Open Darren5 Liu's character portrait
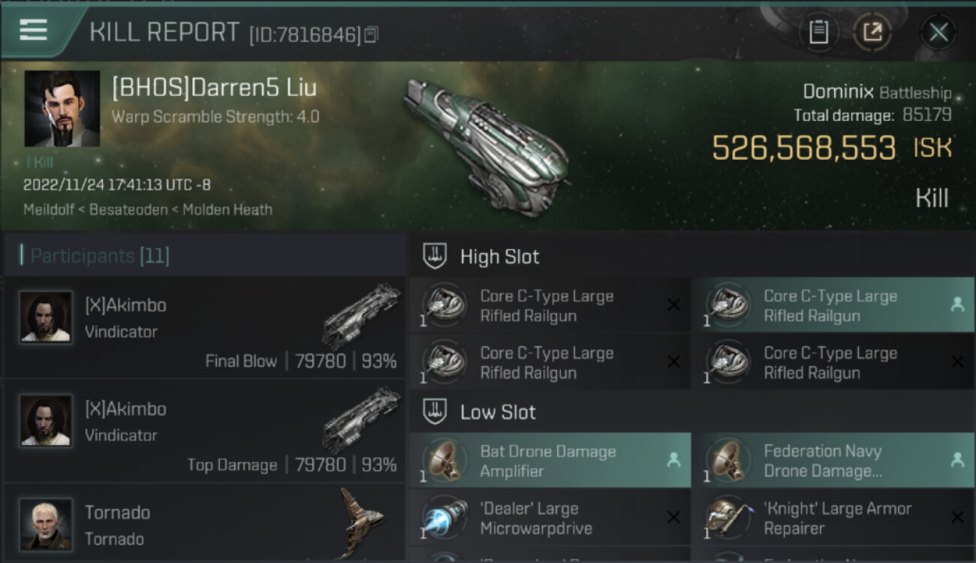Image resolution: width=976 pixels, height=563 pixels. [x=62, y=109]
